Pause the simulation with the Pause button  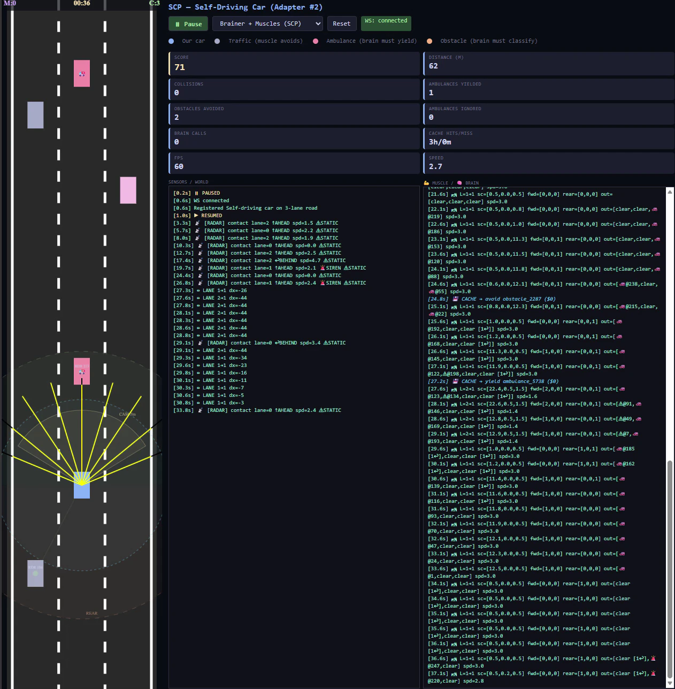click(188, 24)
